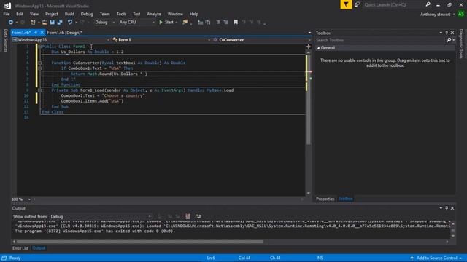Pin the Toolbox panel with the pushpin icon
Screen dimensions: 467x262
point(447,33)
